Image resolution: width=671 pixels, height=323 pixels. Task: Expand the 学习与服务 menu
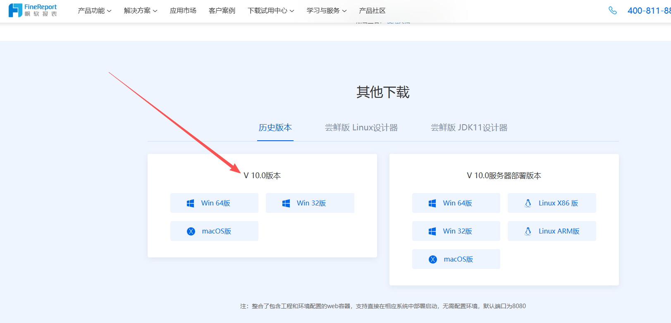(326, 11)
